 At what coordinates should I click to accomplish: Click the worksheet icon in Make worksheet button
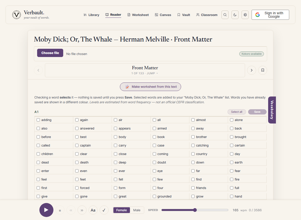click(x=127, y=87)
